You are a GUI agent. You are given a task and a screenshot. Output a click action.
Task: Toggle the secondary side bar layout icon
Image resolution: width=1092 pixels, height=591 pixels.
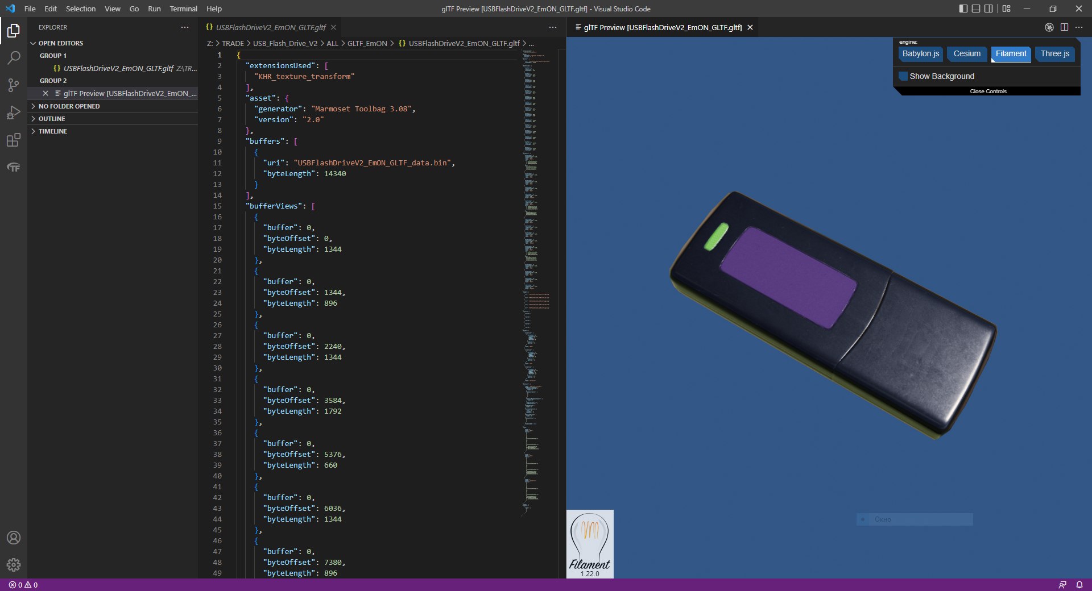(x=988, y=9)
